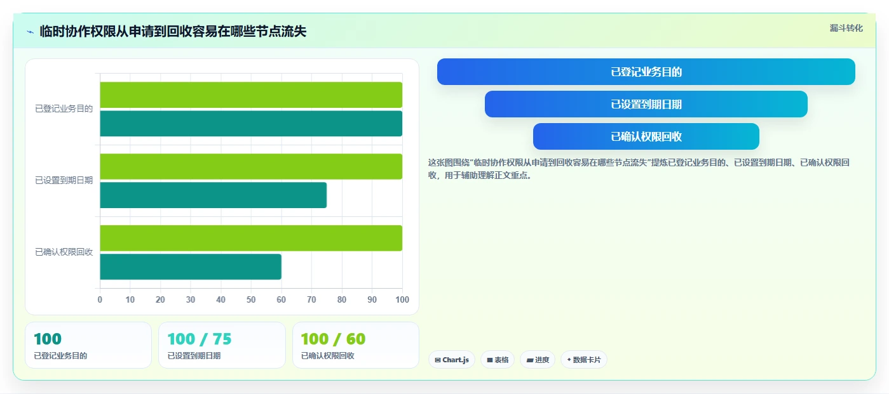Click the x-axis tick label 50
This screenshot has width=889, height=394.
[251, 299]
